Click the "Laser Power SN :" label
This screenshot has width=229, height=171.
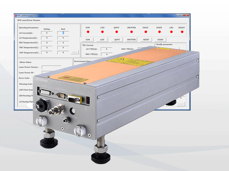(x=27, y=73)
